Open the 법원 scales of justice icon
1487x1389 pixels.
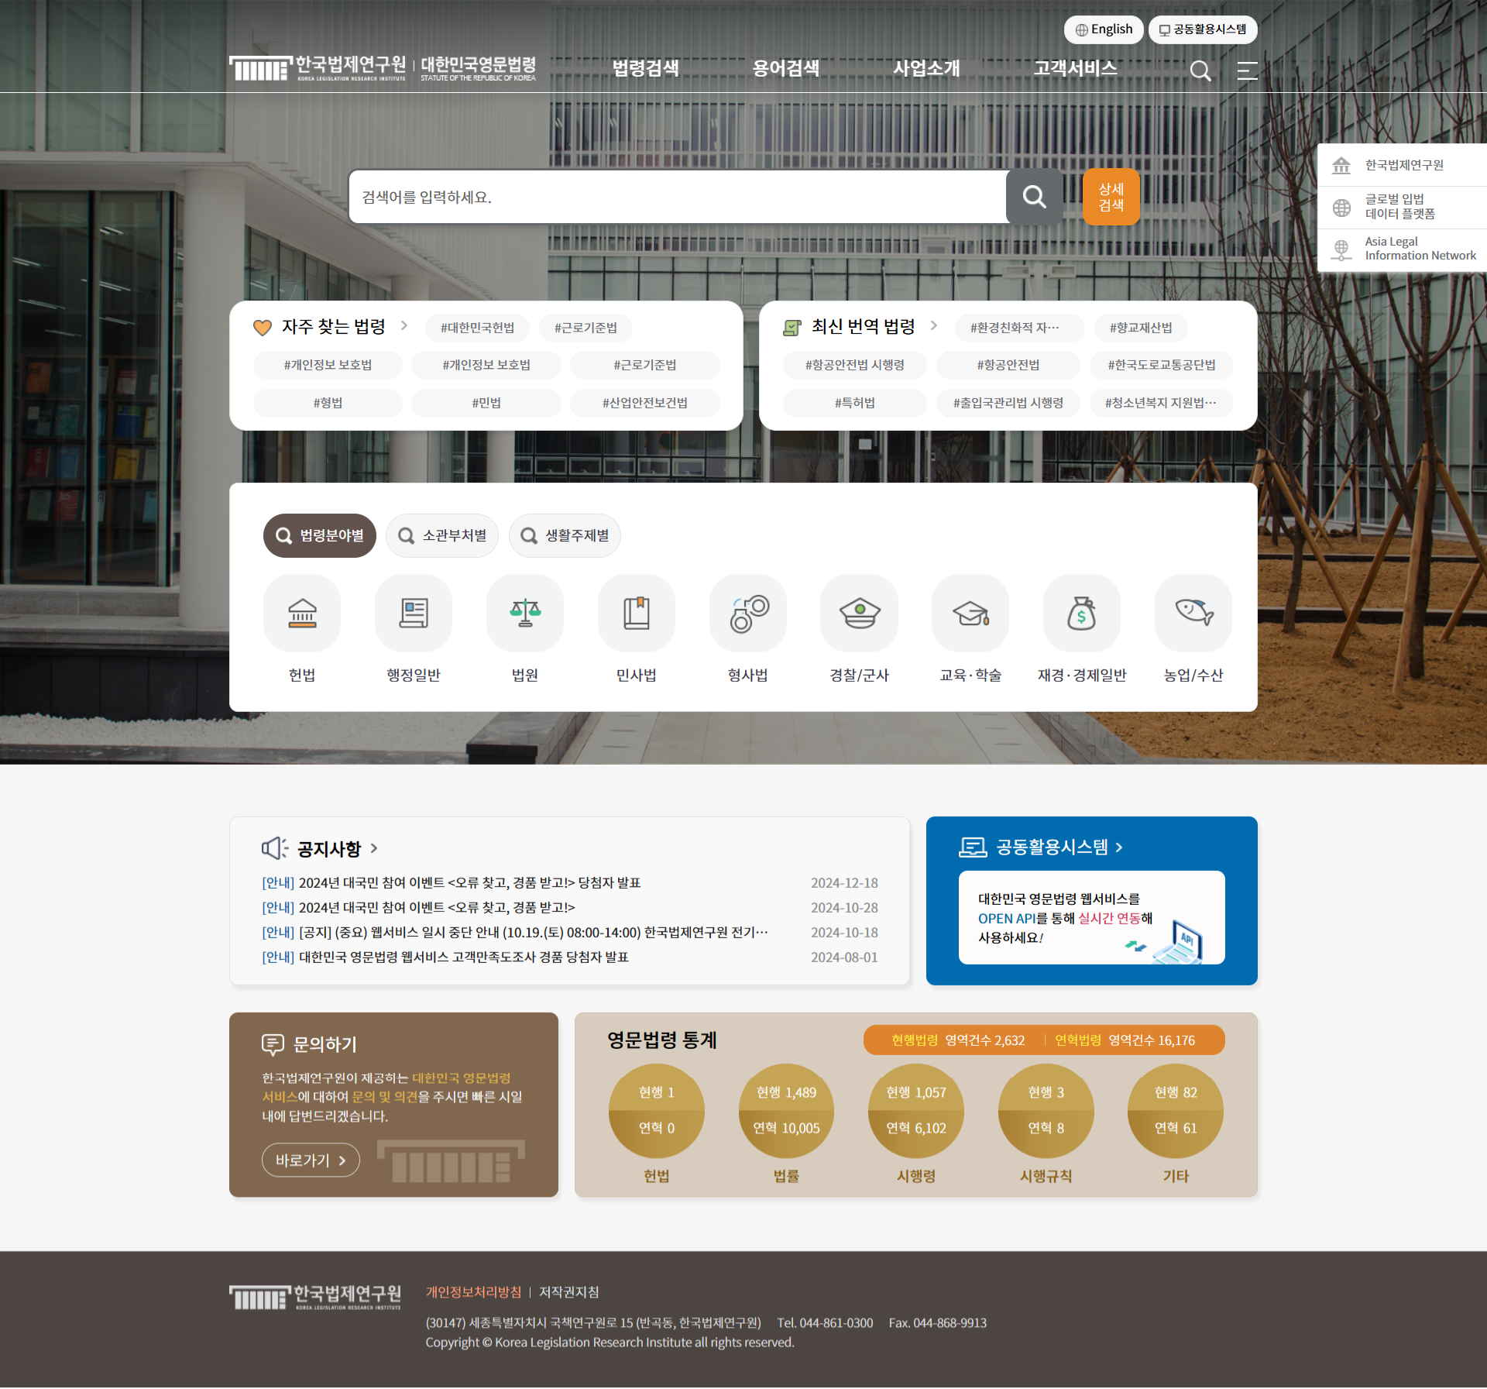[x=525, y=613]
